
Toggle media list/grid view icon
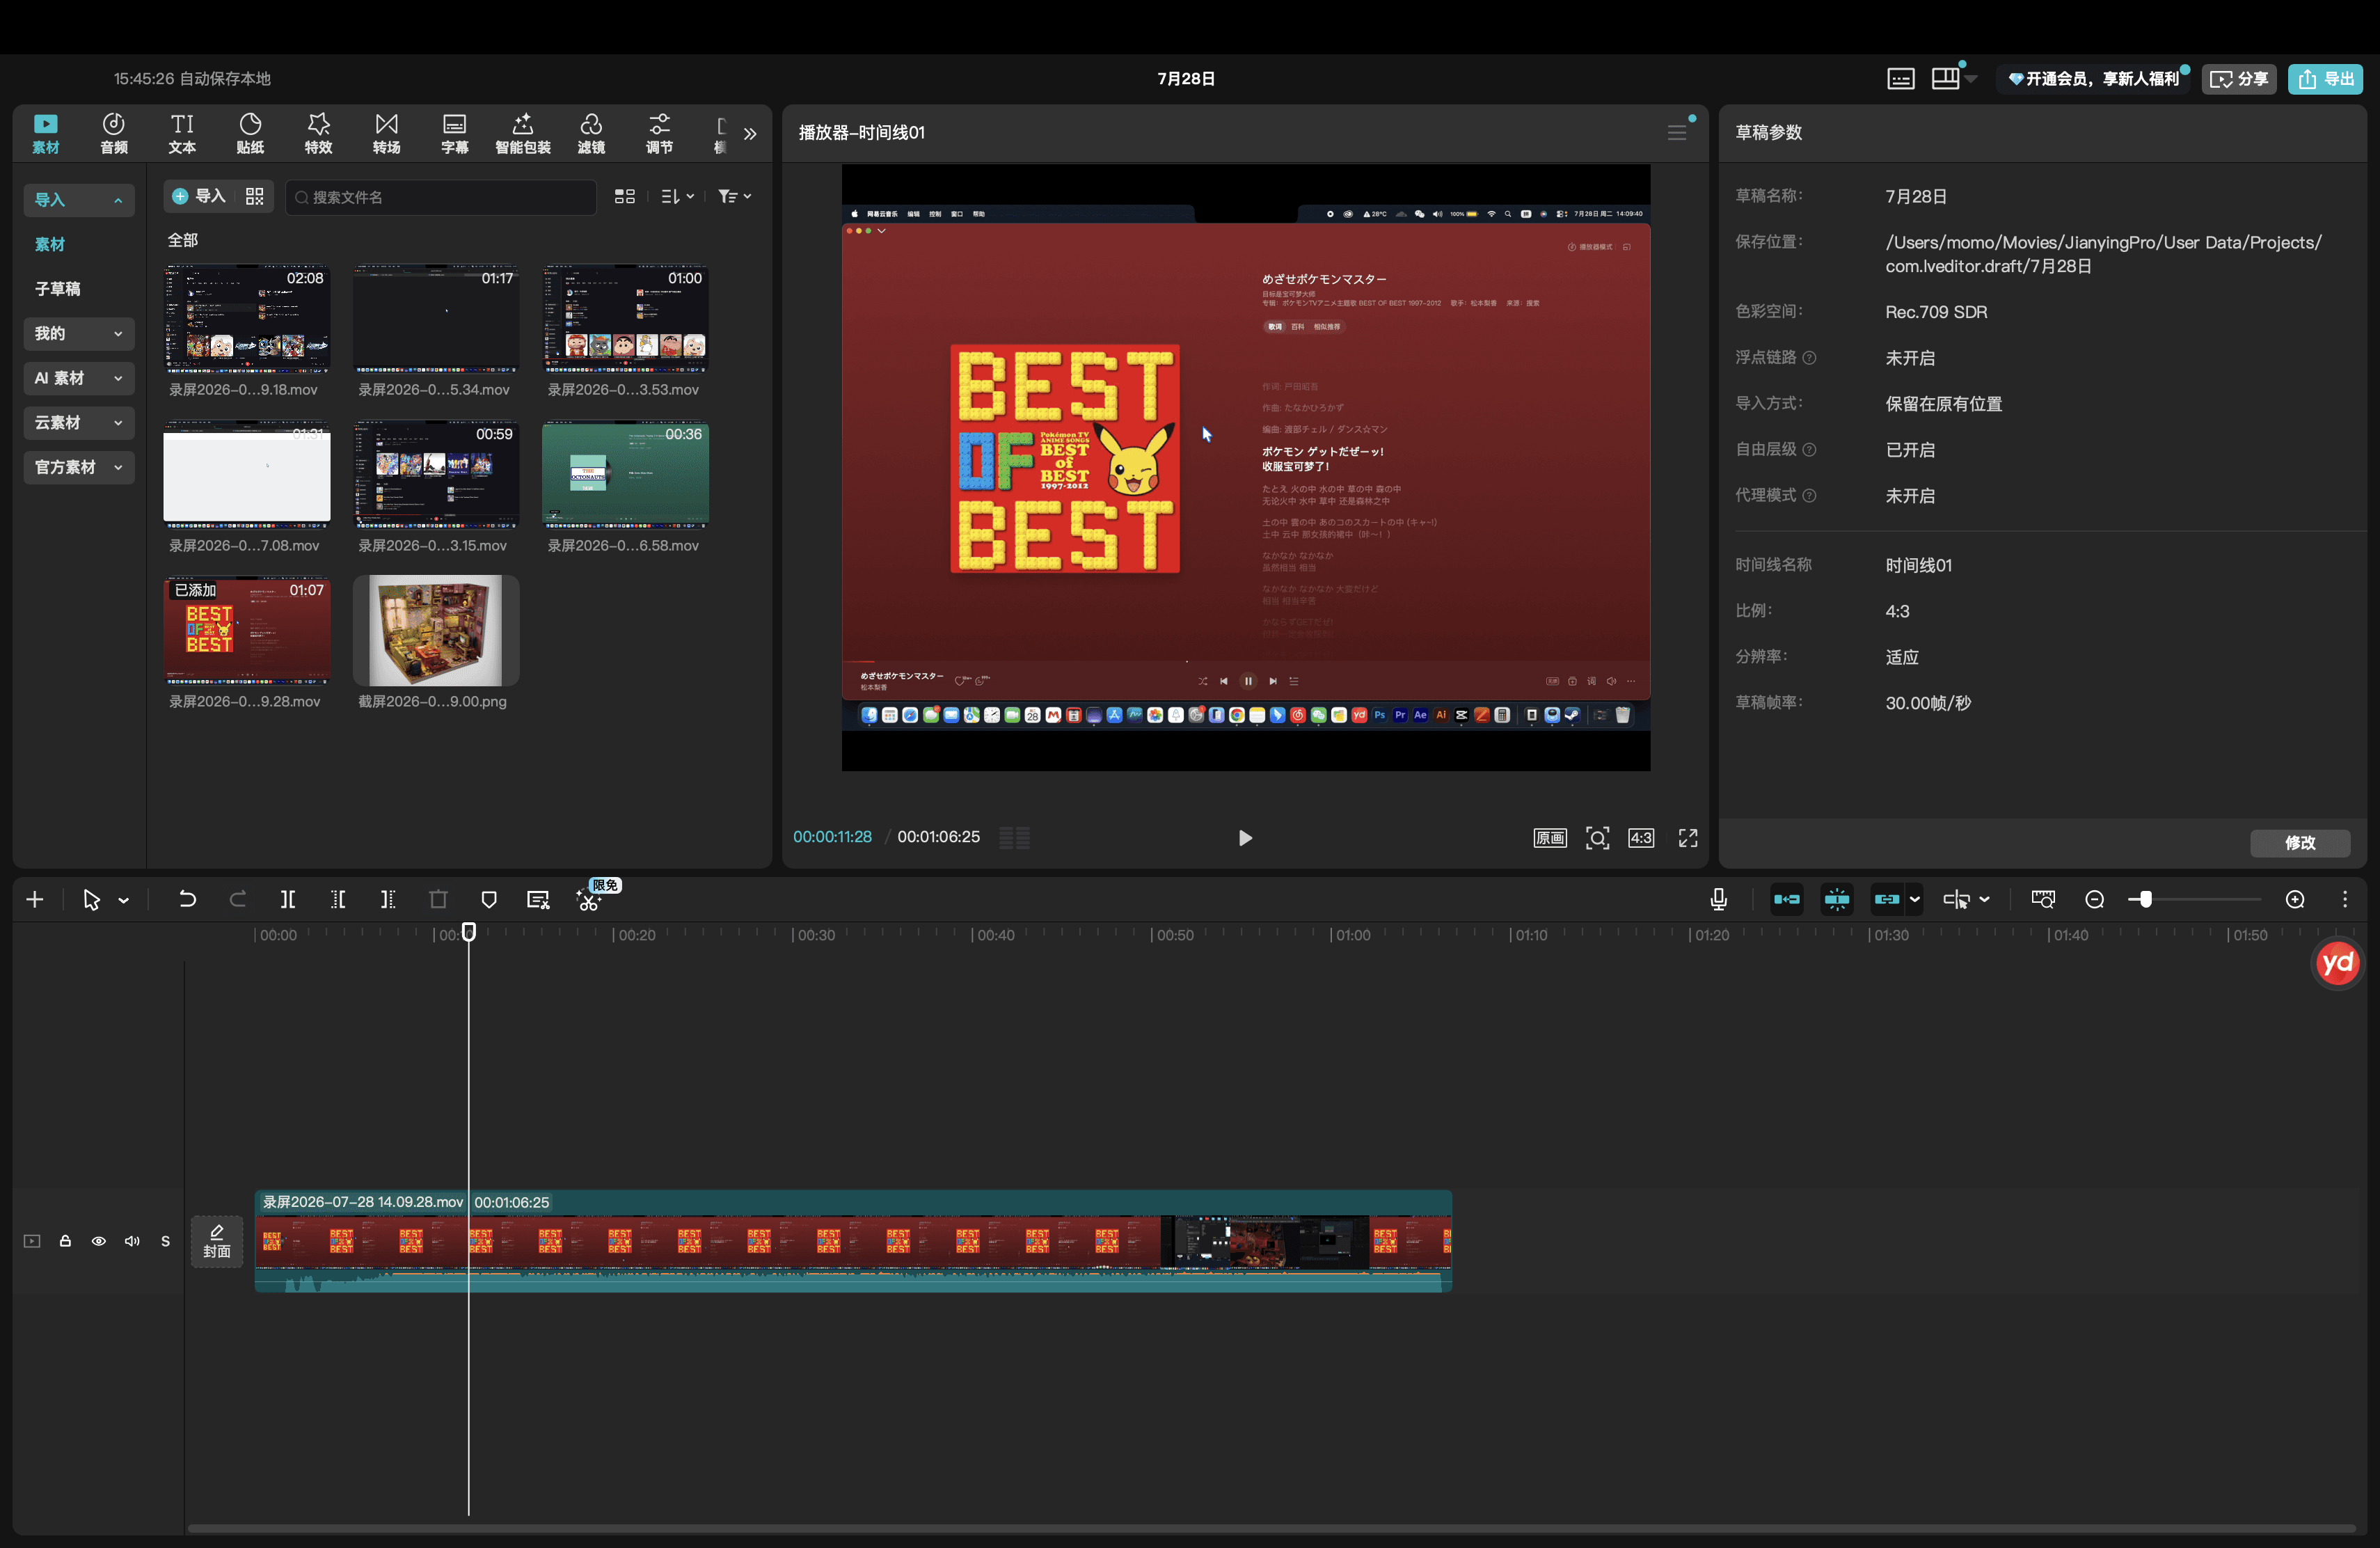point(625,196)
